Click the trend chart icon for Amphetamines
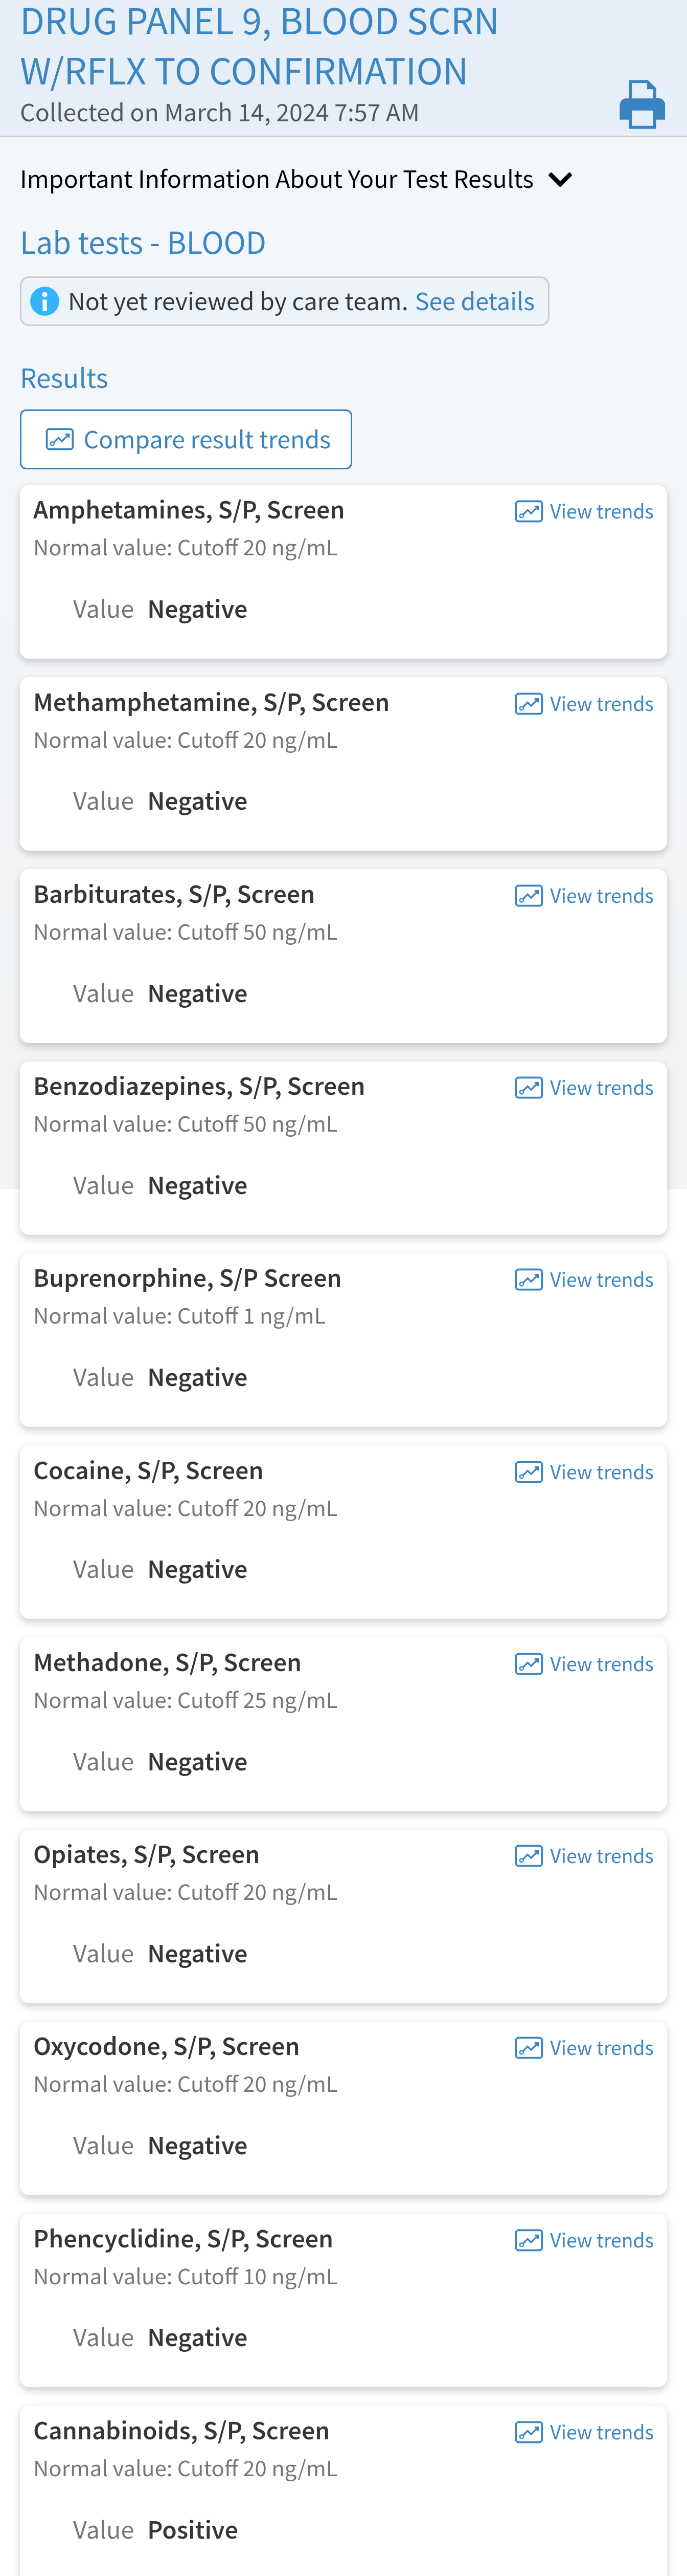 pos(528,512)
